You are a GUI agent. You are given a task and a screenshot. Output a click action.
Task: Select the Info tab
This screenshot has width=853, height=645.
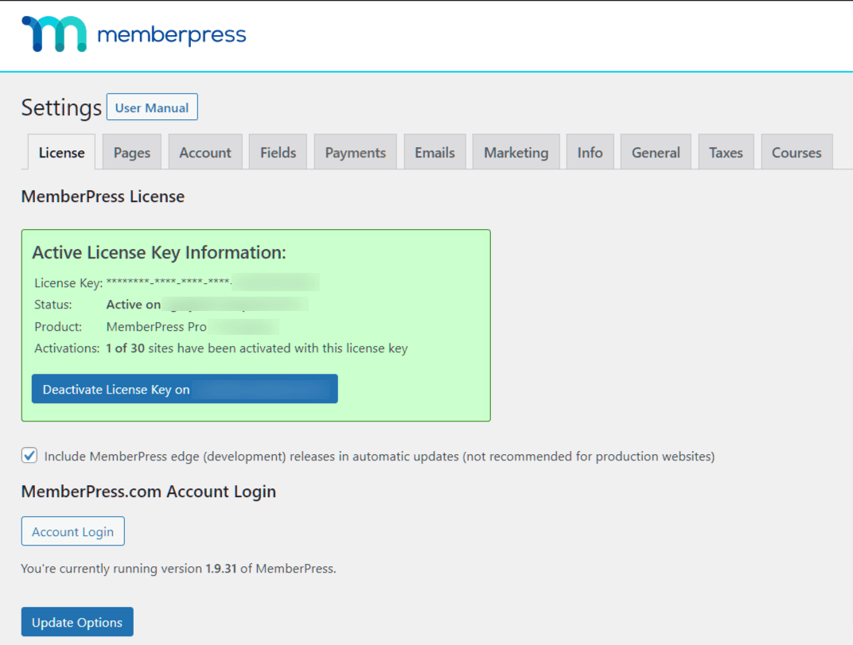tap(590, 151)
